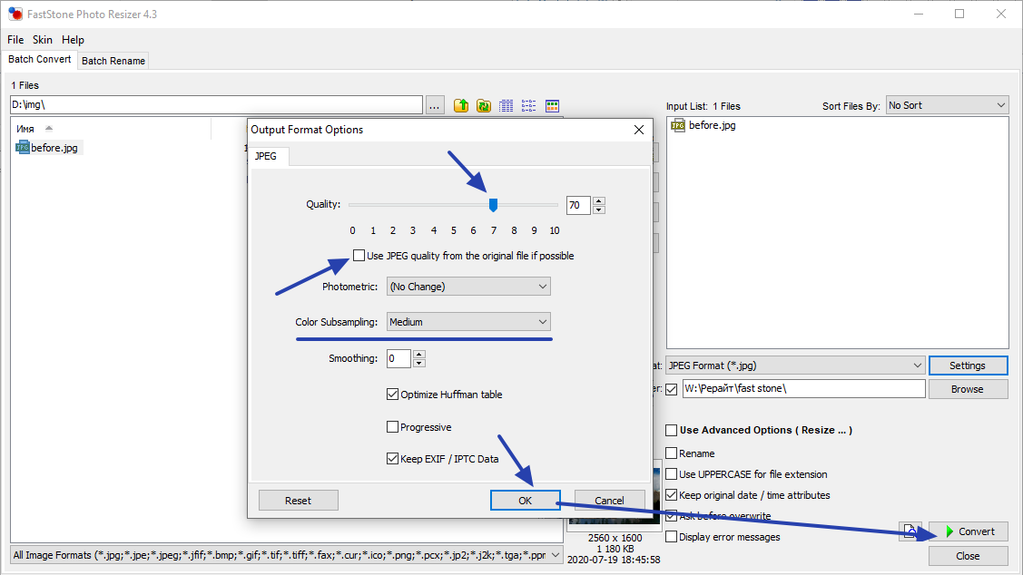This screenshot has height=575, width=1023.
Task: Go up one folder level icon
Action: pyautogui.click(x=461, y=106)
